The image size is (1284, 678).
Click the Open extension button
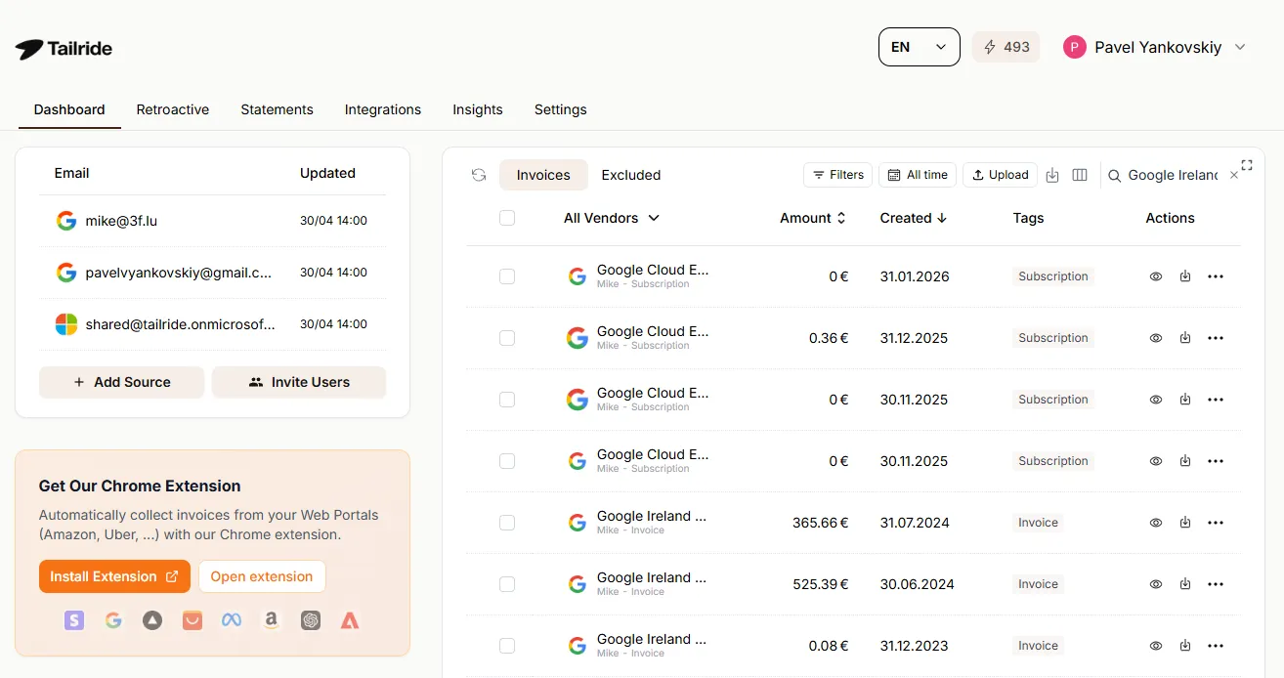(262, 576)
